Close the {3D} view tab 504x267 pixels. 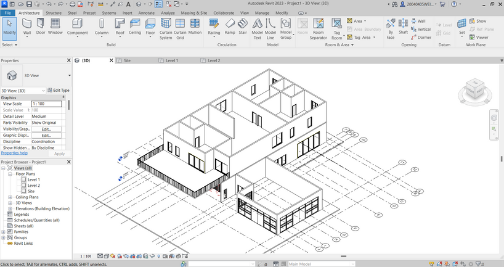[x=112, y=60]
